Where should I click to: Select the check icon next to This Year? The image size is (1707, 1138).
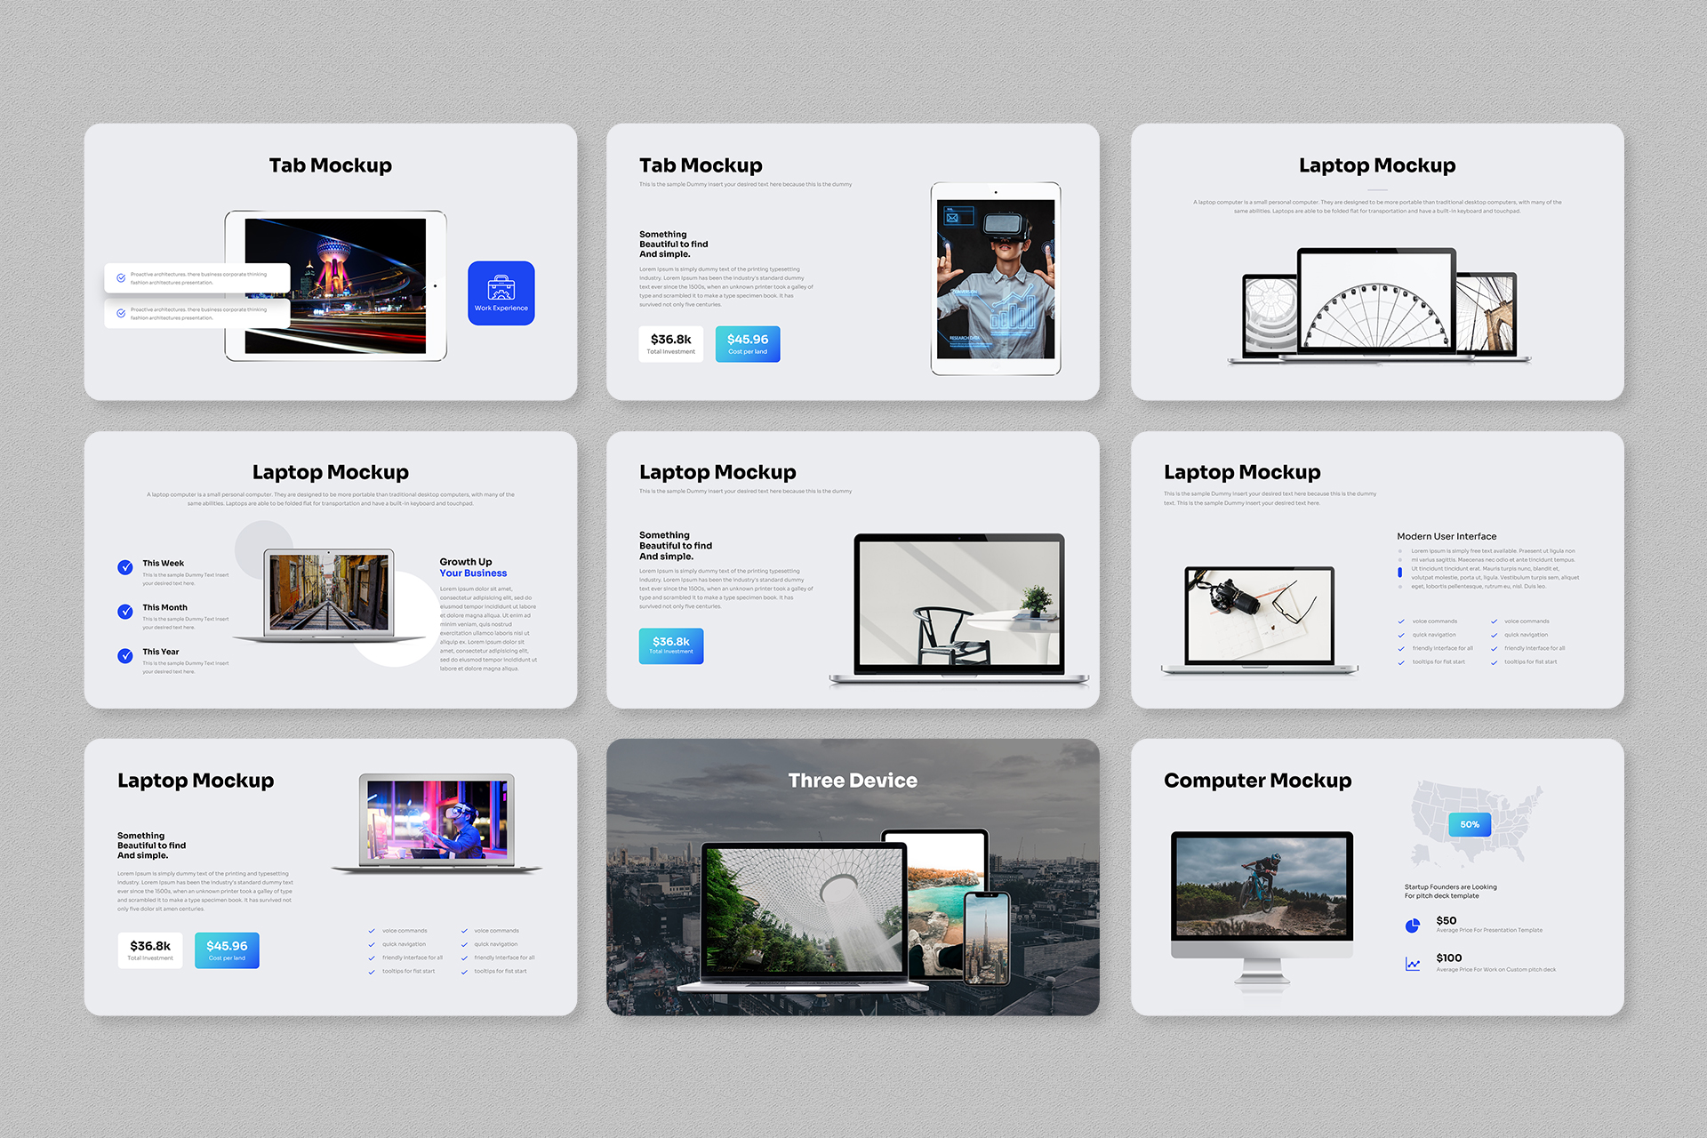pyautogui.click(x=125, y=656)
